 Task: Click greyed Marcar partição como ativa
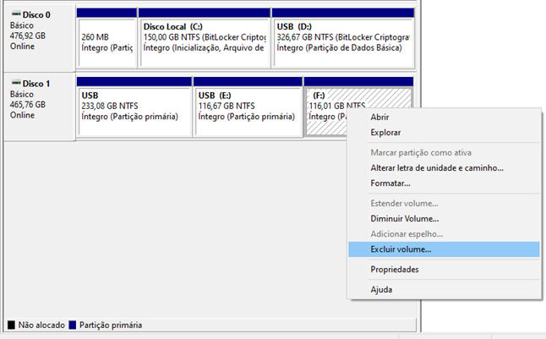click(x=444, y=153)
